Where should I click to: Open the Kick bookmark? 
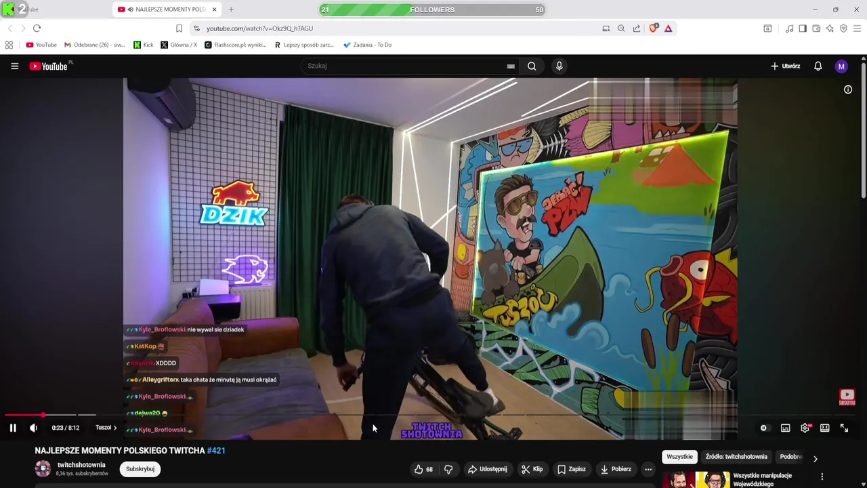point(143,45)
